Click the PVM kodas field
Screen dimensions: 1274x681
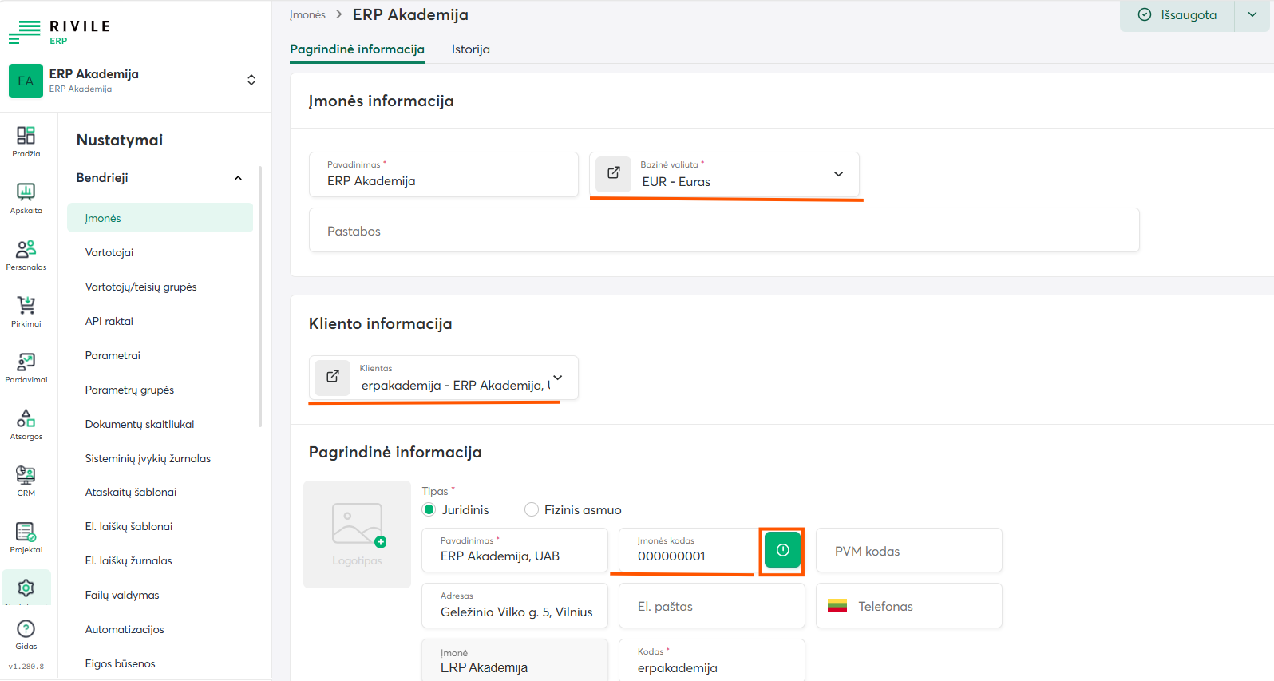pyautogui.click(x=908, y=550)
